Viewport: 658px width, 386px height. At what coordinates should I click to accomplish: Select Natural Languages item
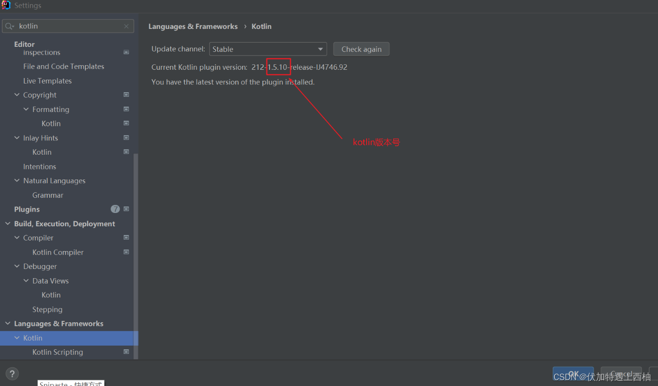click(x=54, y=181)
